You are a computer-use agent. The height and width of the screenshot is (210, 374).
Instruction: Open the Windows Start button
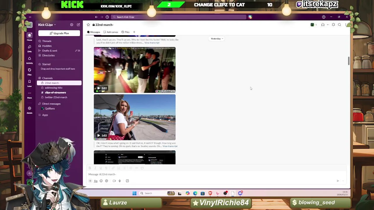click(x=134, y=193)
